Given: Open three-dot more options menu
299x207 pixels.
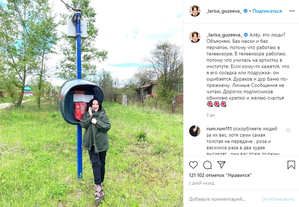Looking at the screenshot, I should click(x=292, y=11).
